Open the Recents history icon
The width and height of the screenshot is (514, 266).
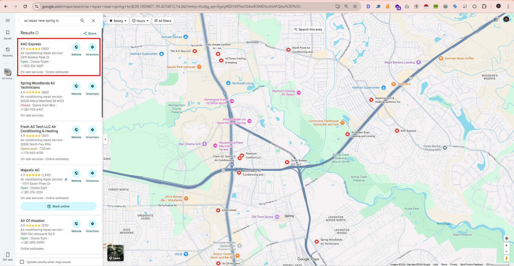(x=8, y=50)
